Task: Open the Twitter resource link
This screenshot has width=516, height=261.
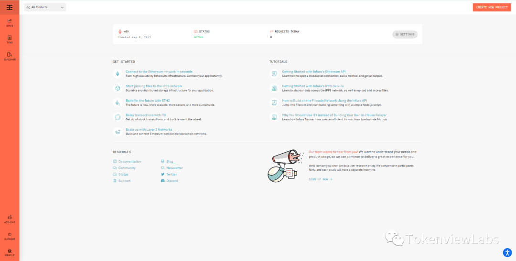Action: [172, 174]
